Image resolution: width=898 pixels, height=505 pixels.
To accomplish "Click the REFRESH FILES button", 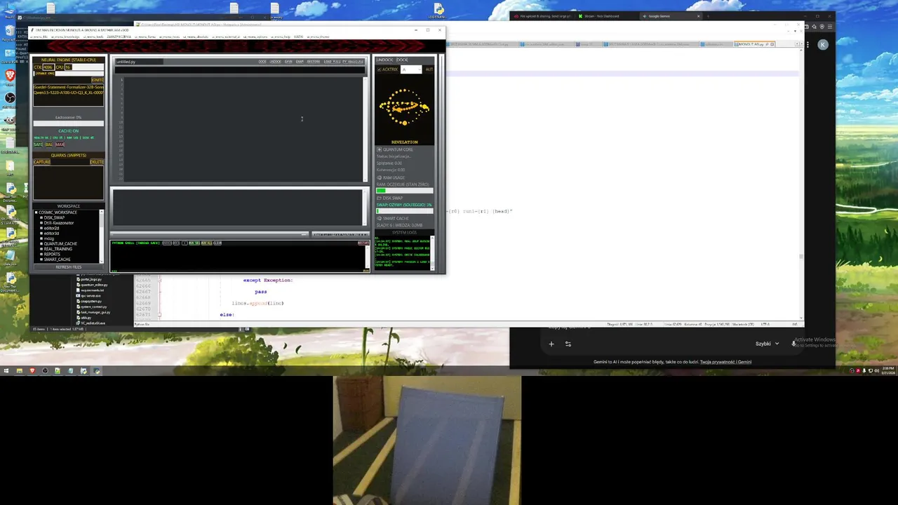I will tap(69, 267).
